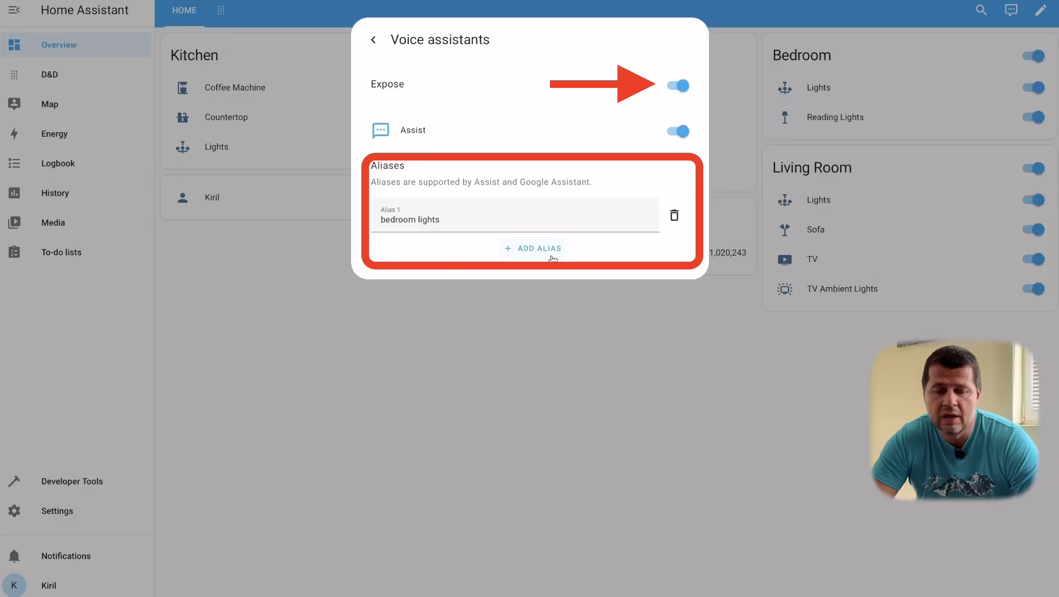Click the Developer Tools hammer icon
Screen dimensions: 1059x597
pyautogui.click(x=14, y=481)
